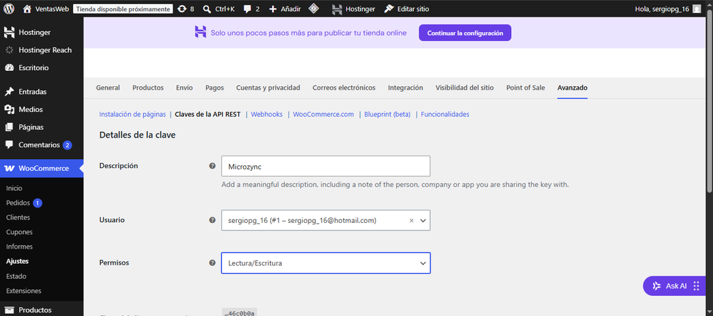Open the Point of Sale tab

click(525, 88)
